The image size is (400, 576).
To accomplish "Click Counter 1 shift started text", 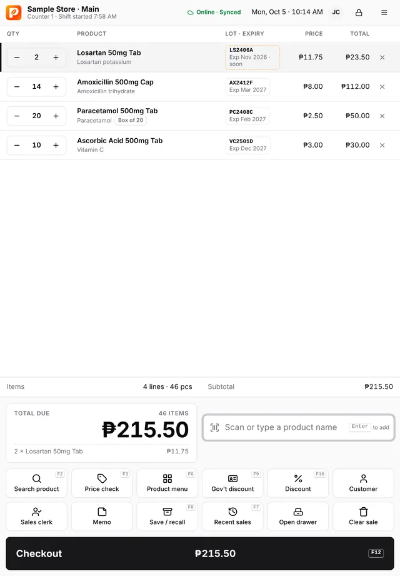I will pyautogui.click(x=72, y=17).
